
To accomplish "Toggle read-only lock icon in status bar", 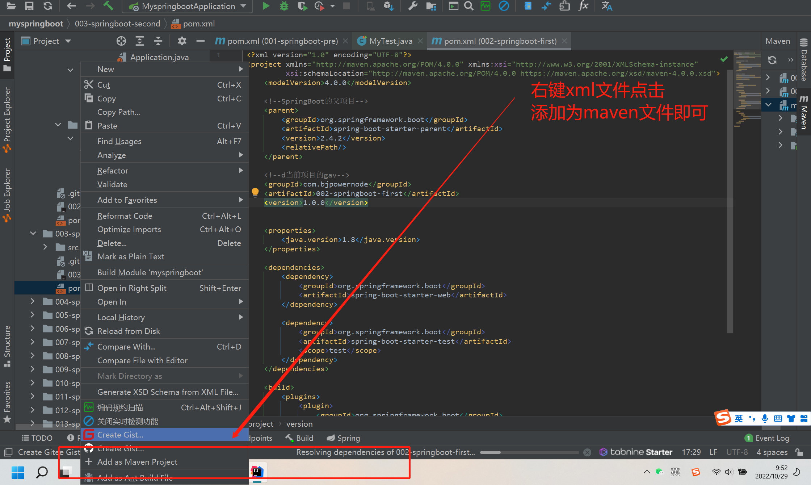I will pyautogui.click(x=799, y=452).
